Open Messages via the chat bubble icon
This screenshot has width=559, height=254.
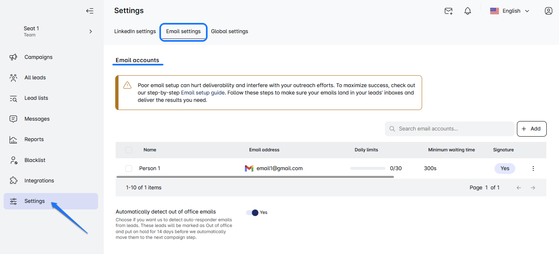tap(13, 119)
